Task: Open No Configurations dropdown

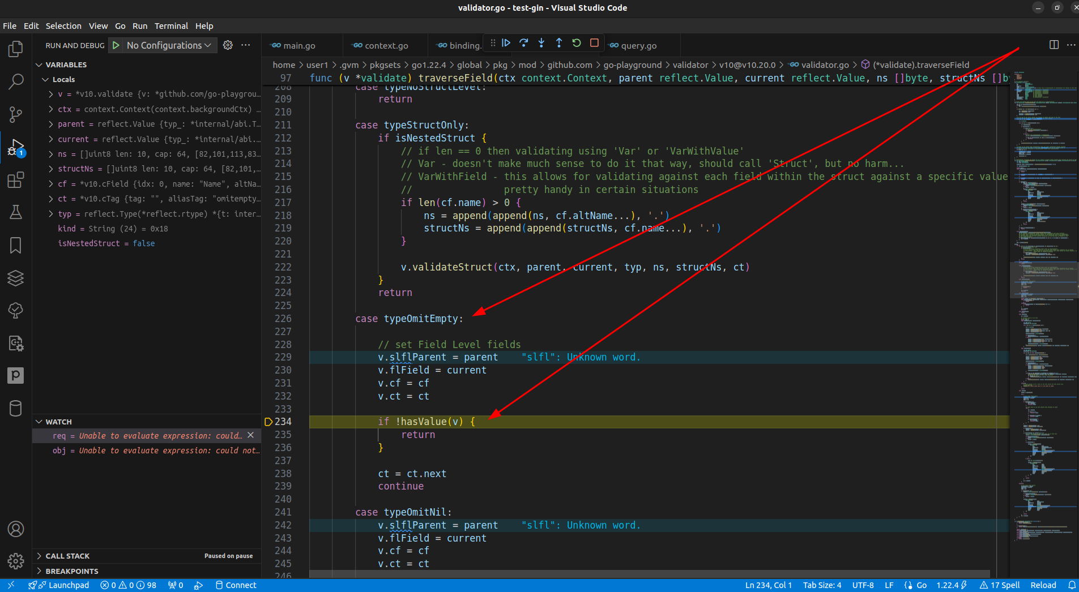Action: (x=169, y=45)
